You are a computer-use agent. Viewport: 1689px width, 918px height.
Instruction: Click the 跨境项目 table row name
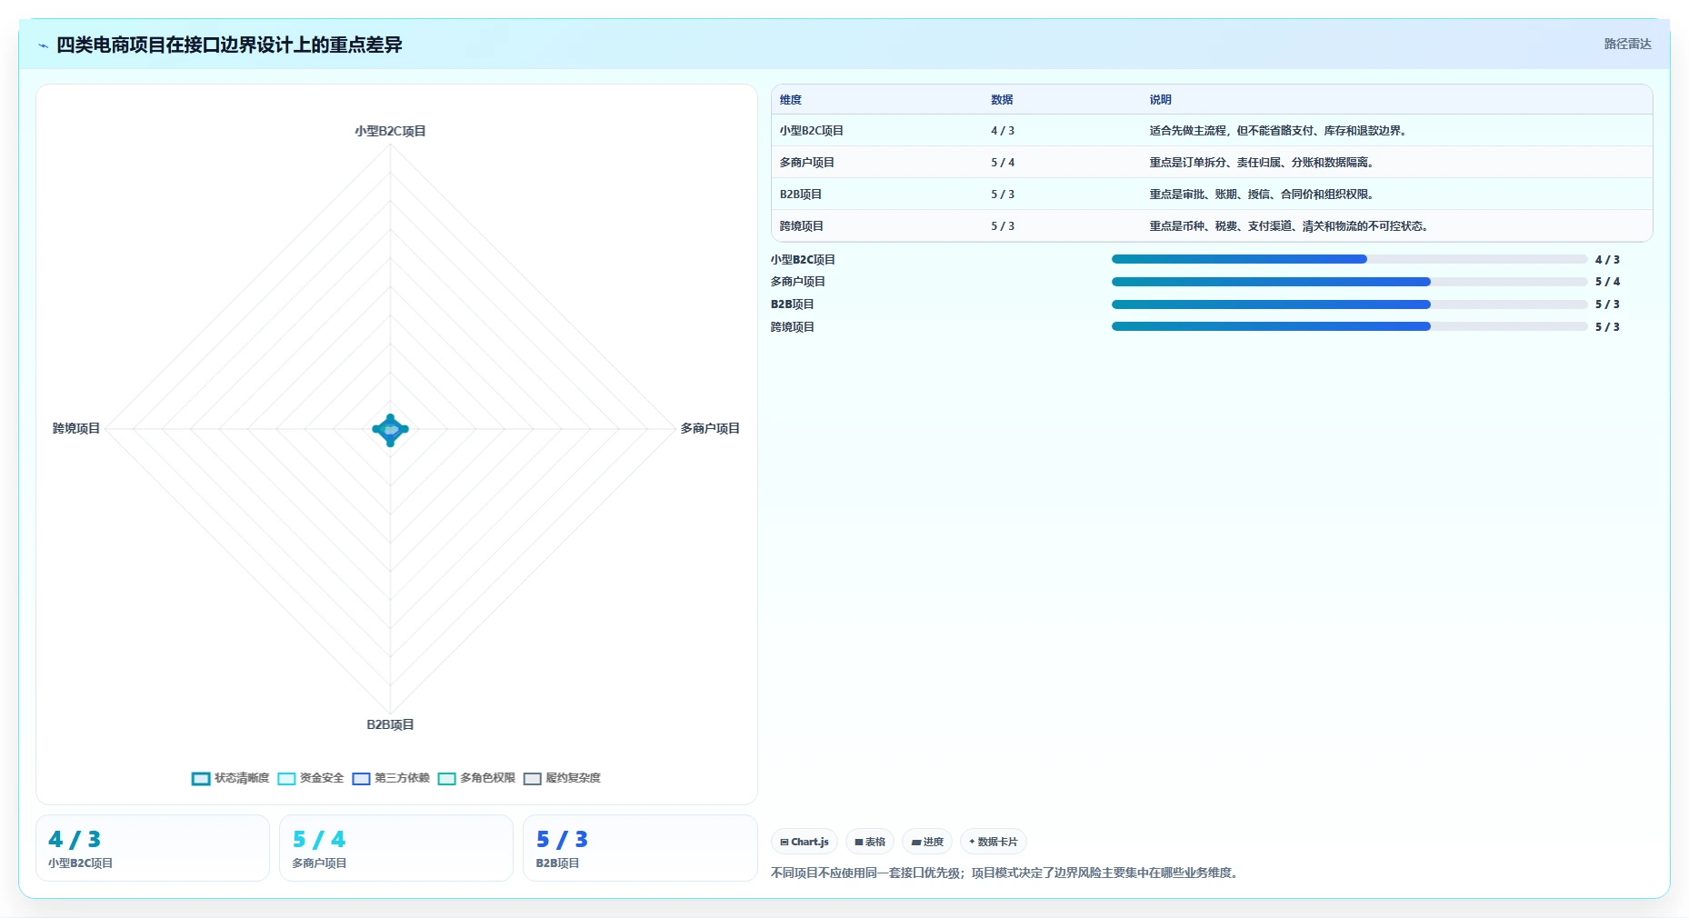(801, 226)
